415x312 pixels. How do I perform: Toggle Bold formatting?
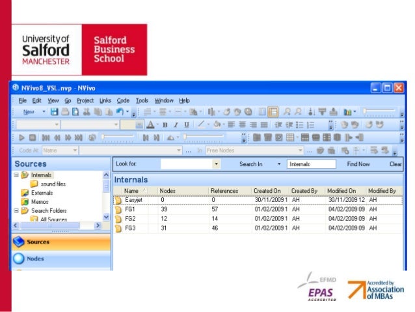tap(165, 124)
